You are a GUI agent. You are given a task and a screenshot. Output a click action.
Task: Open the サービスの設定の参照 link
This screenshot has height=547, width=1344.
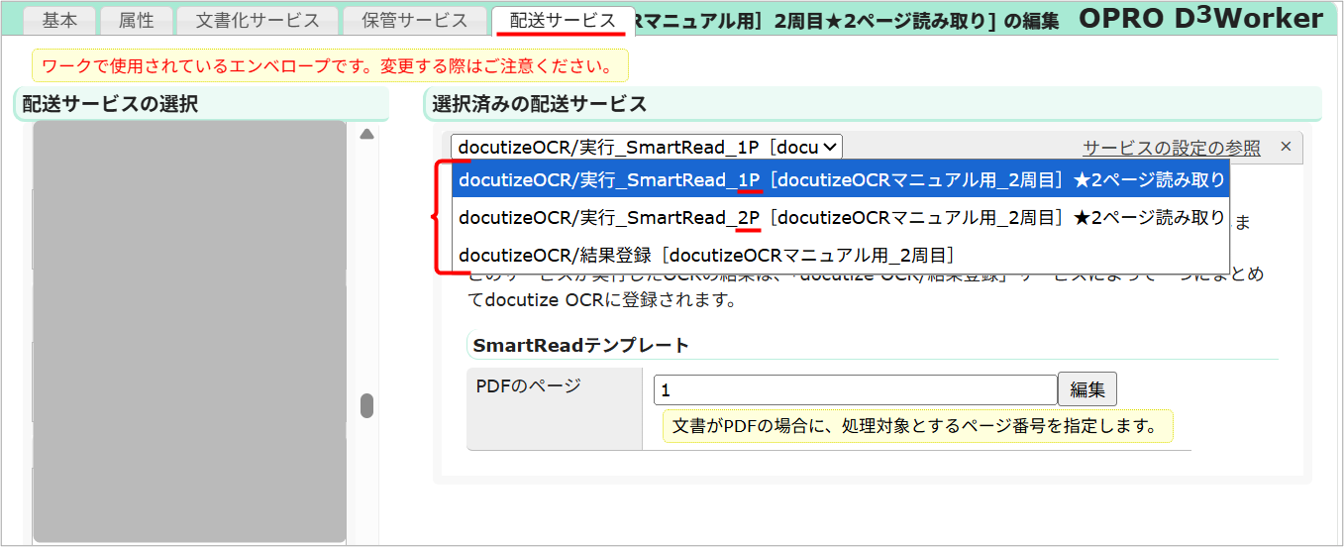pos(1171,148)
